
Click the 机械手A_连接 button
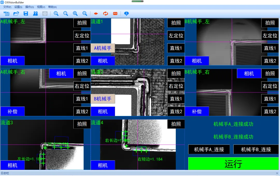209,149
